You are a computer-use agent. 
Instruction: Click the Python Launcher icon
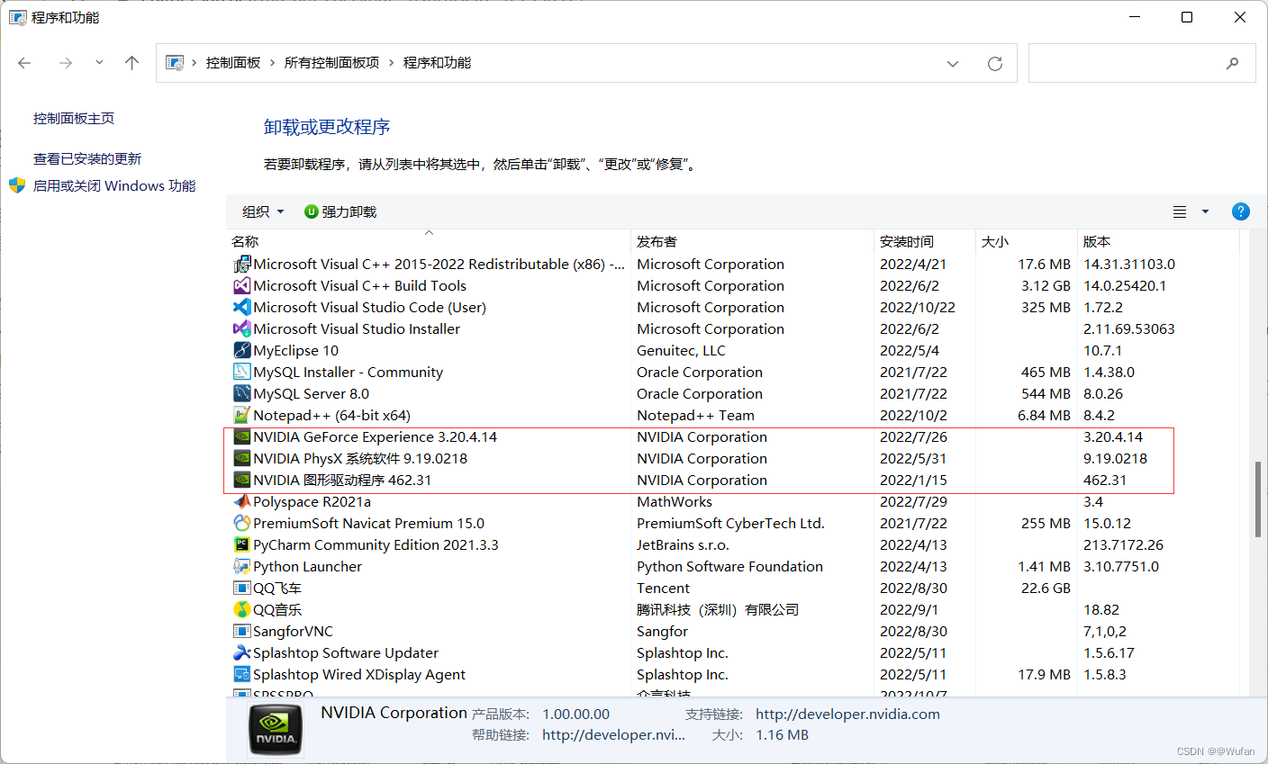point(241,567)
